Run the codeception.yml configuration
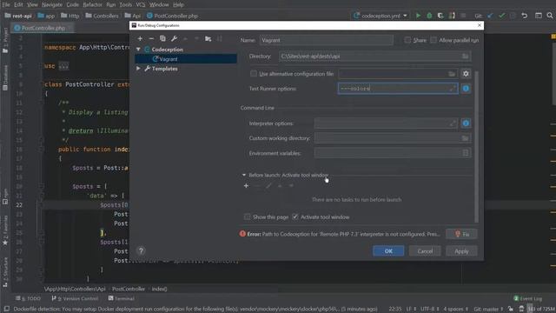556x313 pixels. tap(419, 16)
